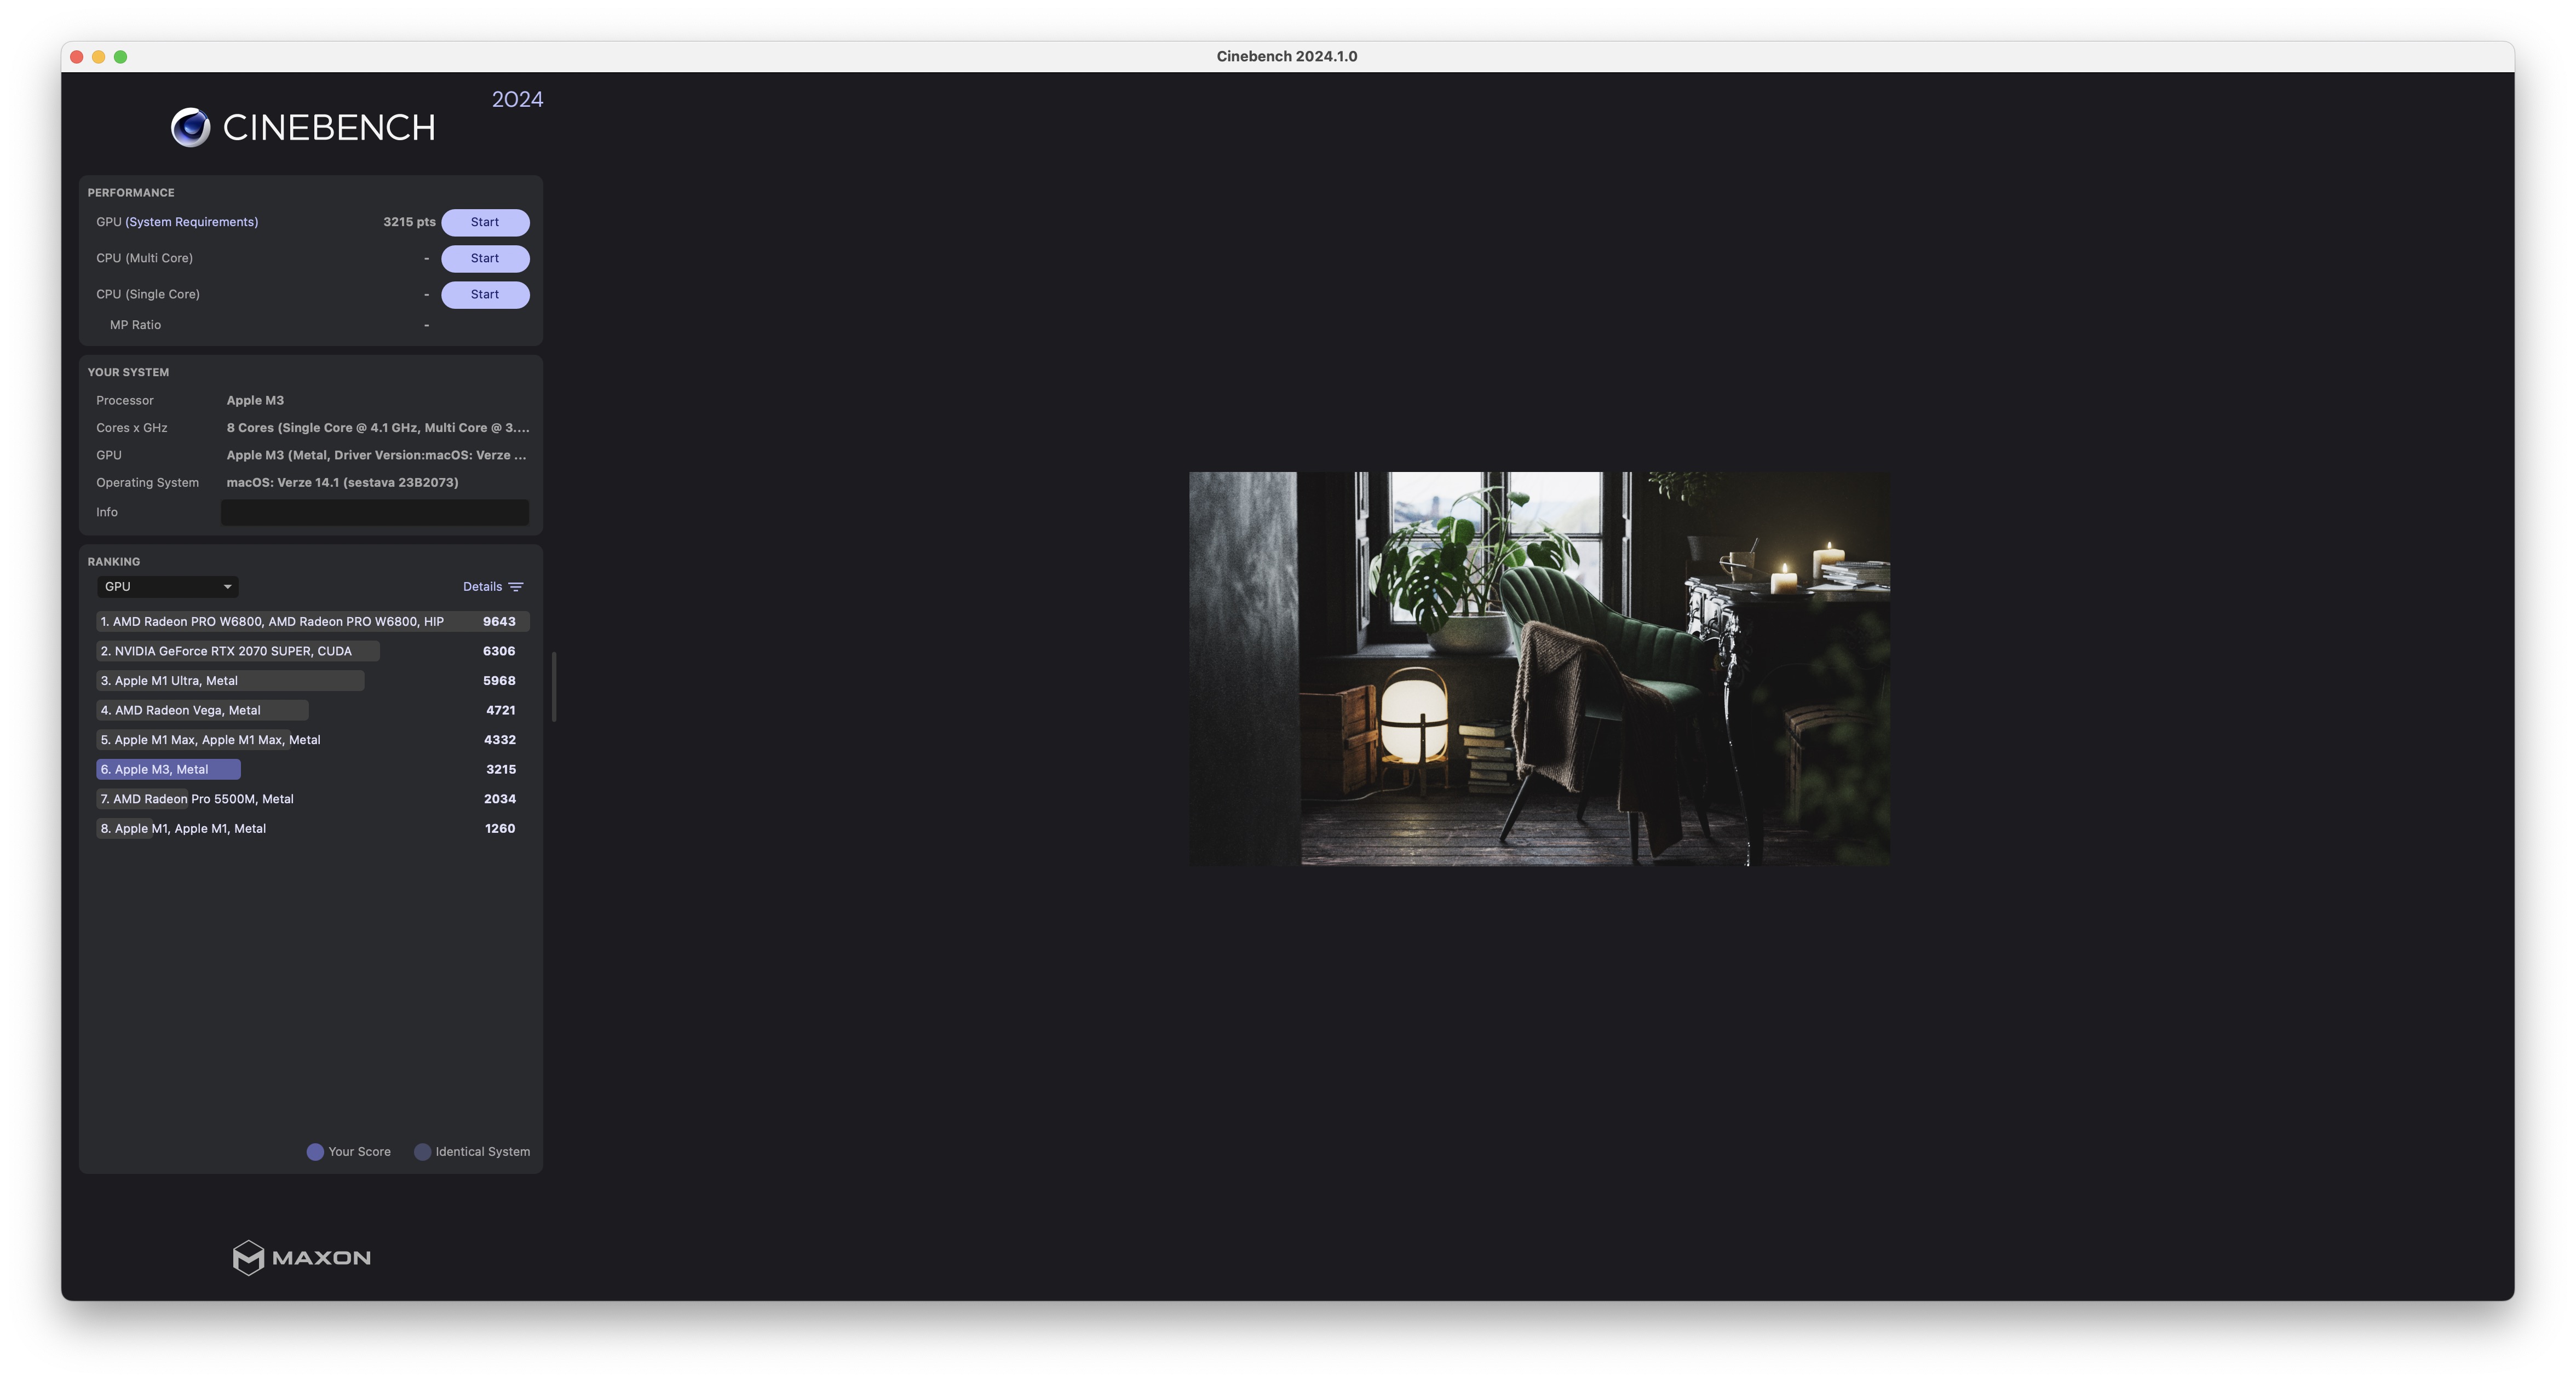Click the Details filter lines icon
This screenshot has height=1382, width=2576.
pos(516,587)
